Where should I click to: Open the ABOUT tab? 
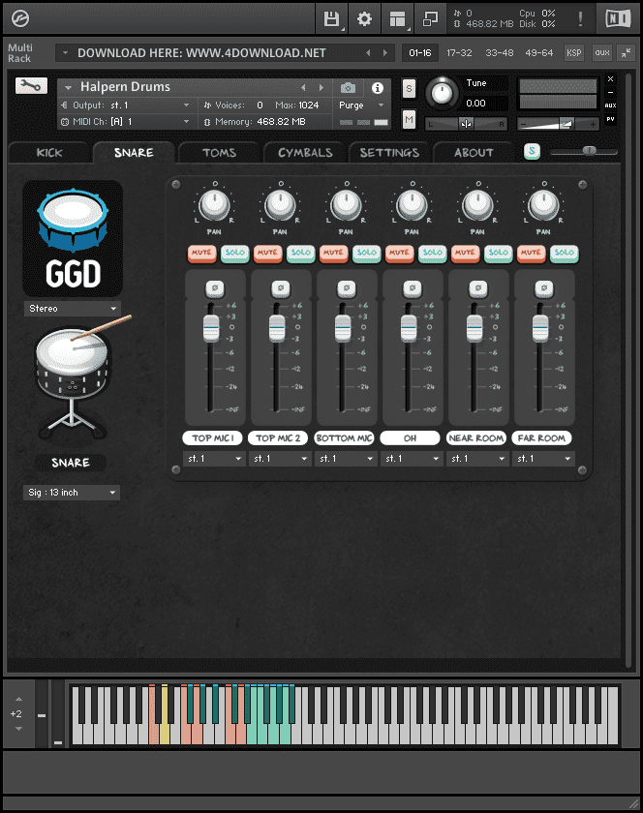pos(474,153)
